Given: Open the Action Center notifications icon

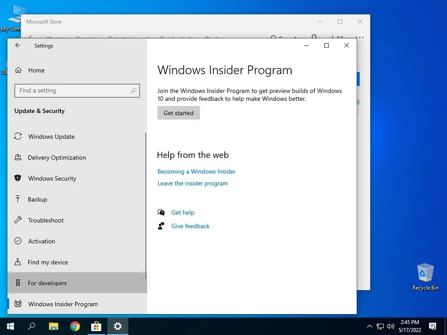Looking at the screenshot, I should point(433,326).
